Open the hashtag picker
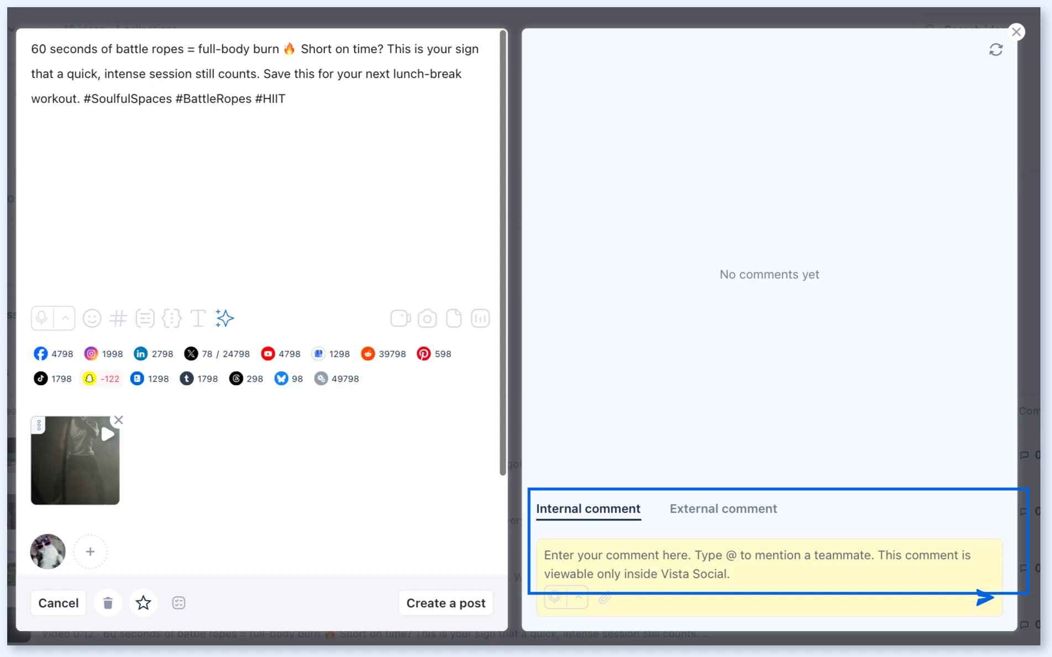 point(118,318)
